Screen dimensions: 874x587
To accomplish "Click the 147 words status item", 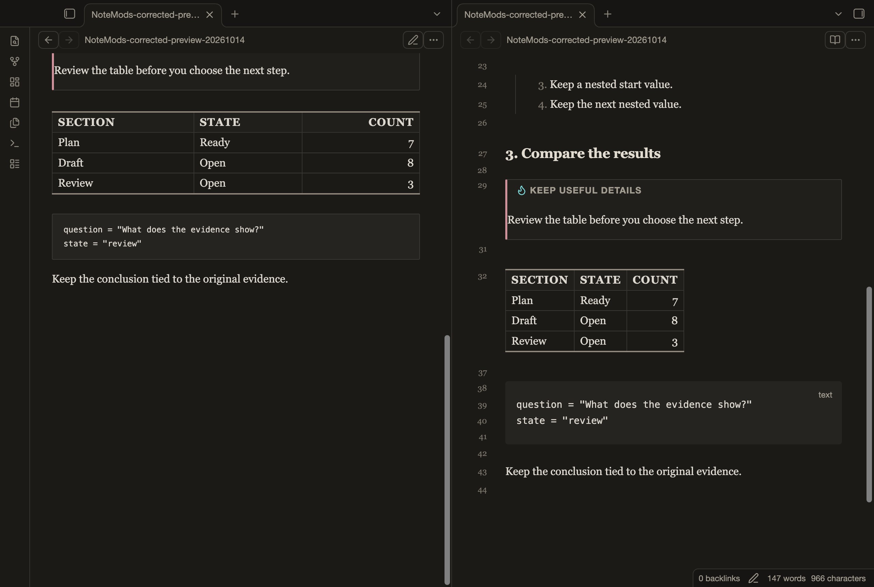I will (x=786, y=578).
